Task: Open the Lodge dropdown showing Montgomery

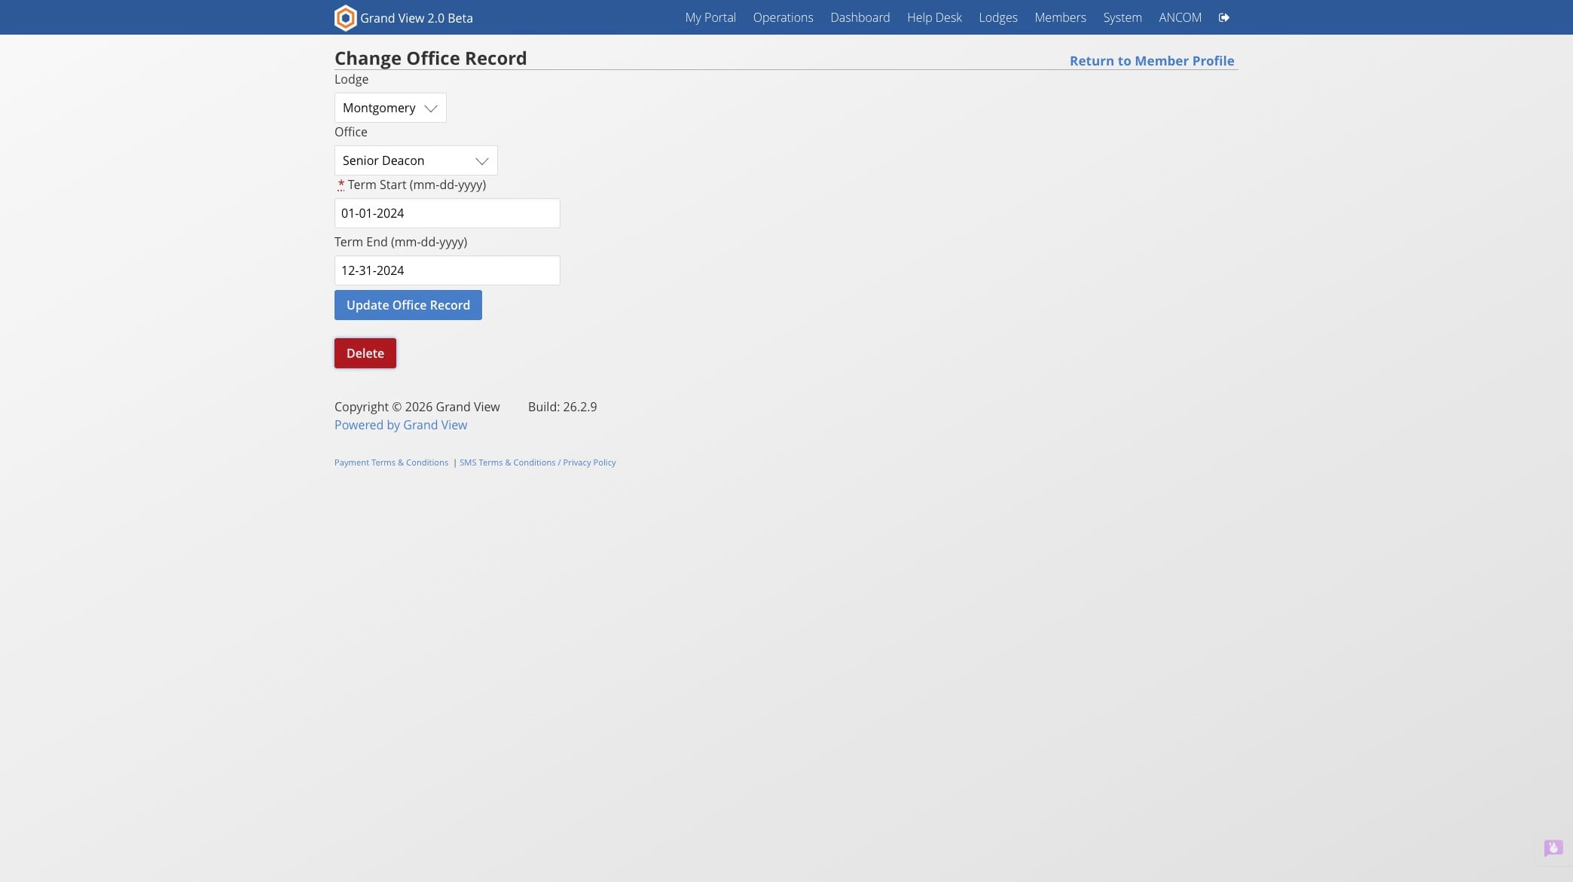Action: 390,108
